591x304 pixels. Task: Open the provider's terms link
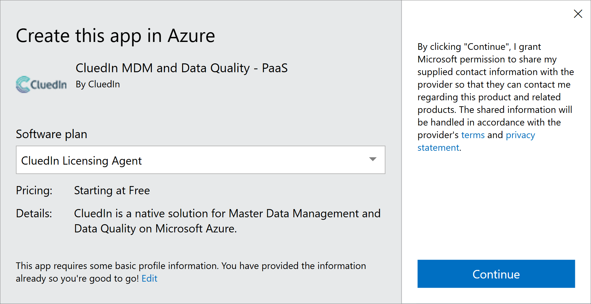click(x=473, y=135)
